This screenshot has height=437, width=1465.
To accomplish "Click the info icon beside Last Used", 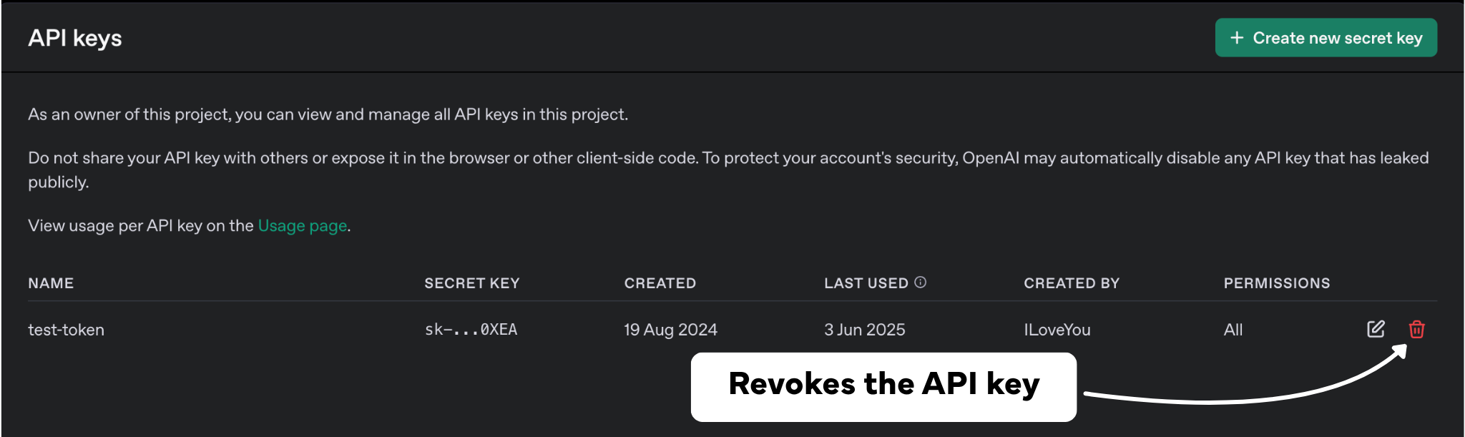I will (x=921, y=283).
